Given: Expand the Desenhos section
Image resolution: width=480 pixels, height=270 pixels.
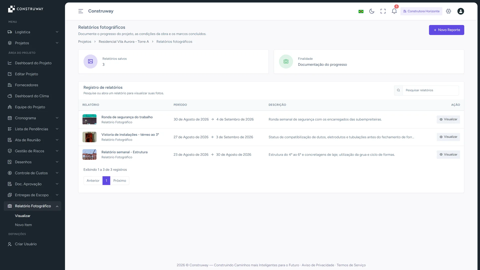Looking at the screenshot, I should [32, 162].
